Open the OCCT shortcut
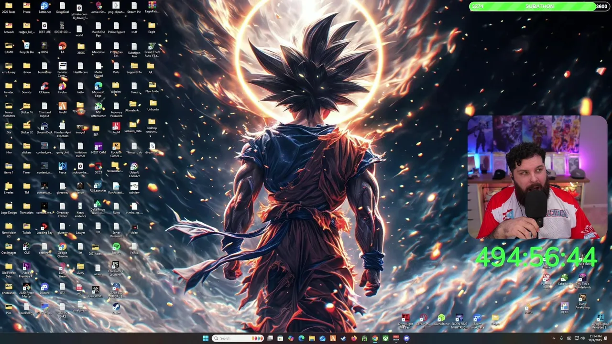Screen dimensions: 612x344 [x=98, y=168]
